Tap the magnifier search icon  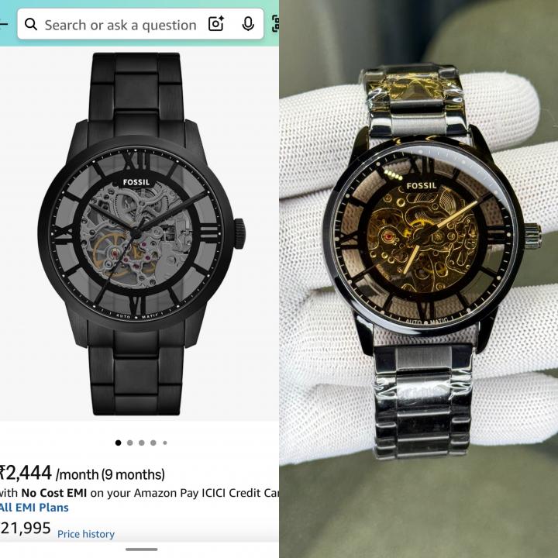tap(31, 25)
